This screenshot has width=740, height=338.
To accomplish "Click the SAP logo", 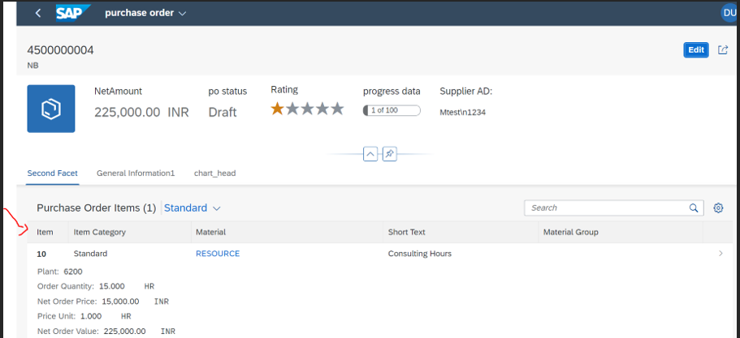I will coord(72,13).
